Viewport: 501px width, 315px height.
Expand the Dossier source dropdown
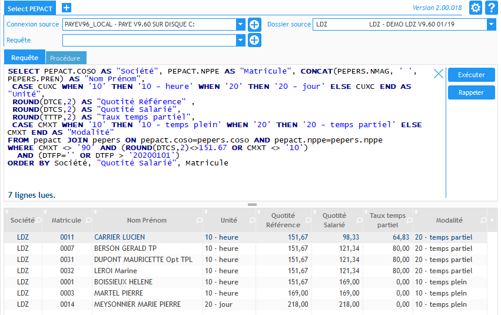[x=491, y=25]
